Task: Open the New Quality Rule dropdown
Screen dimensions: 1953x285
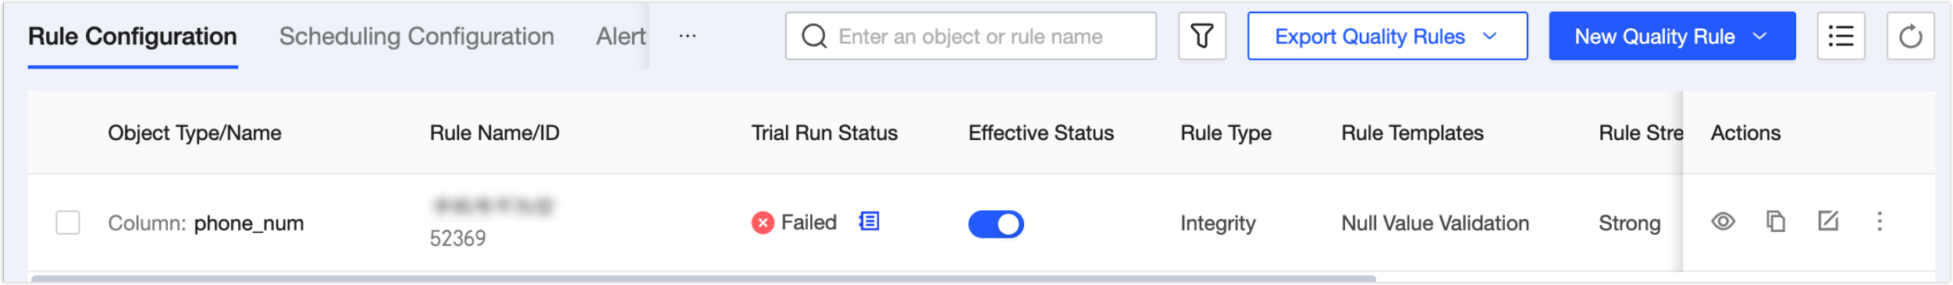Action: point(1671,36)
